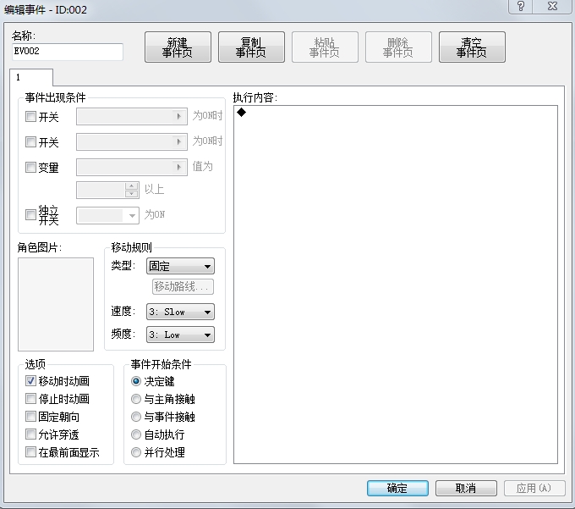Enable the first 开关 condition checkbox
Viewport: 575px width, 509px height.
click(x=30, y=117)
